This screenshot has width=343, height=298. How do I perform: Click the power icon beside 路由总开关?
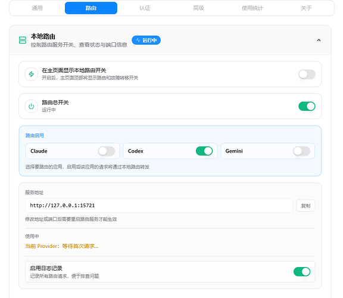click(x=32, y=107)
